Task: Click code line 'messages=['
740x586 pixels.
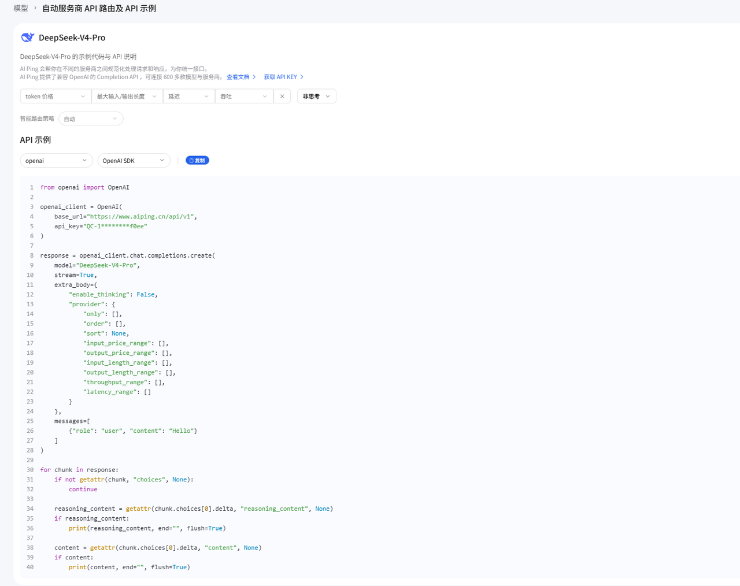Action: [72, 421]
